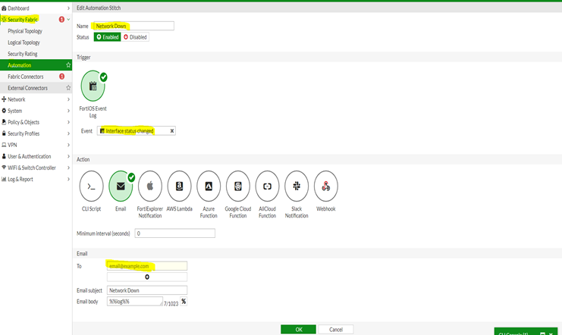This screenshot has height=335, width=562.
Task: Choose the AWS Lambda action icon
Action: coord(180,186)
